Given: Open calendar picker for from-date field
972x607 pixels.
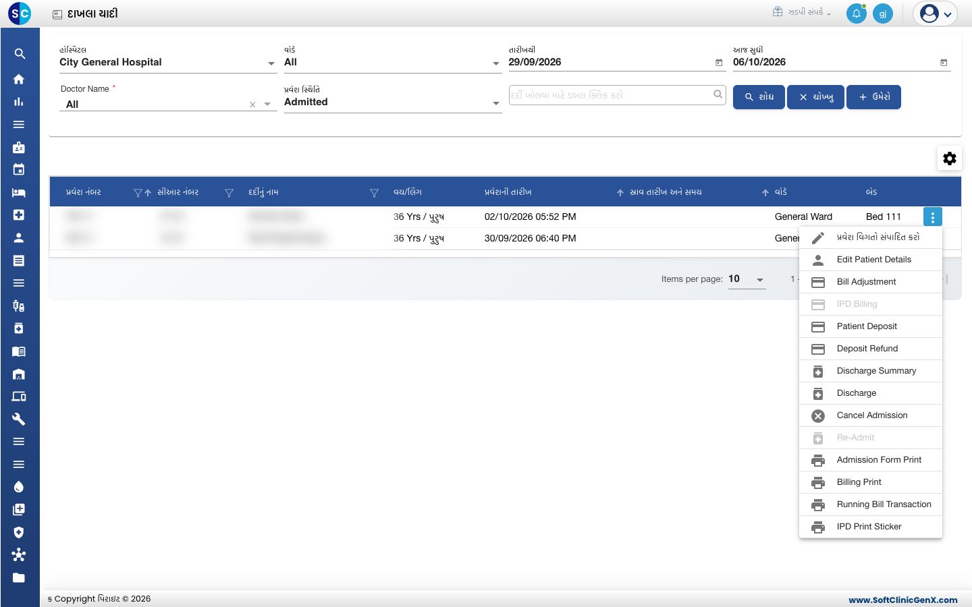Looking at the screenshot, I should pos(719,63).
